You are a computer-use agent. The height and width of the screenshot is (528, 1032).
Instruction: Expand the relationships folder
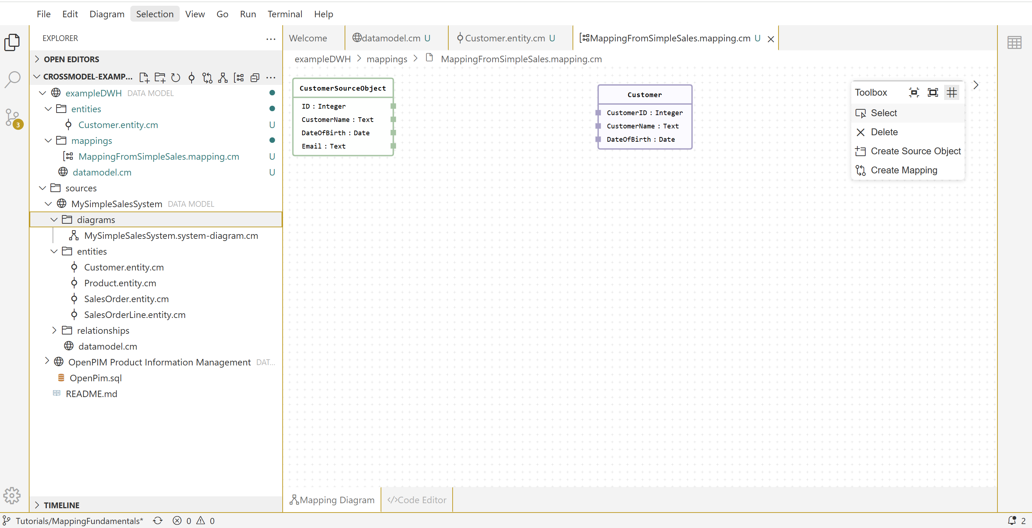click(54, 330)
